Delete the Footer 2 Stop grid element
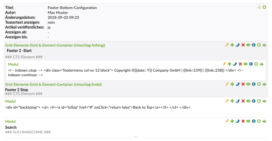Image resolution: width=272 pixels, height=141 pixels. point(243,84)
